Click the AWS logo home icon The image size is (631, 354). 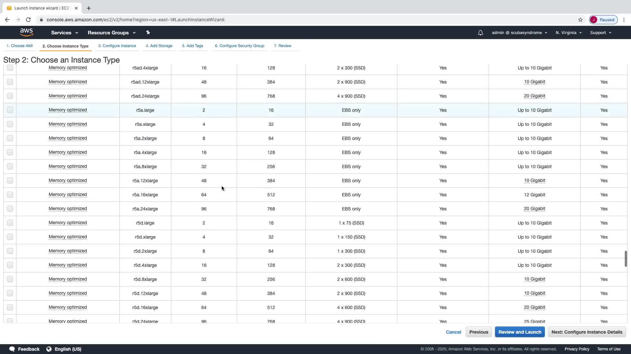coord(26,32)
